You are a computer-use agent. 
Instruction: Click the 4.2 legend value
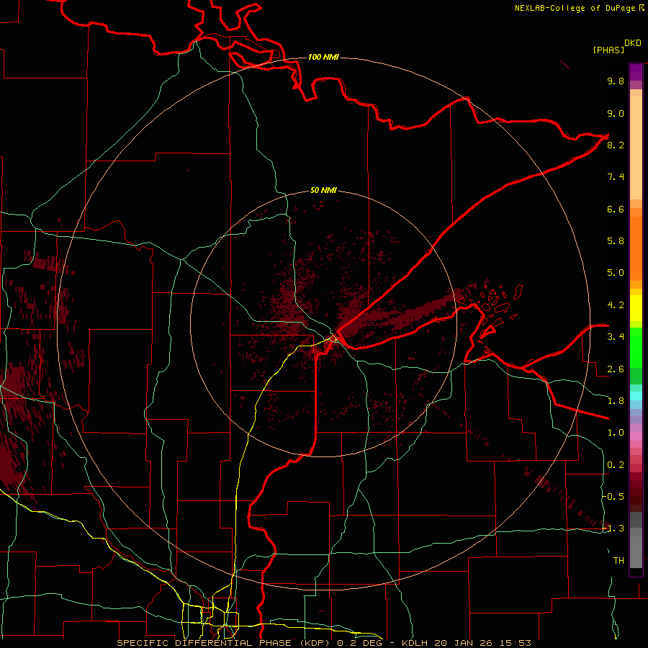616,305
